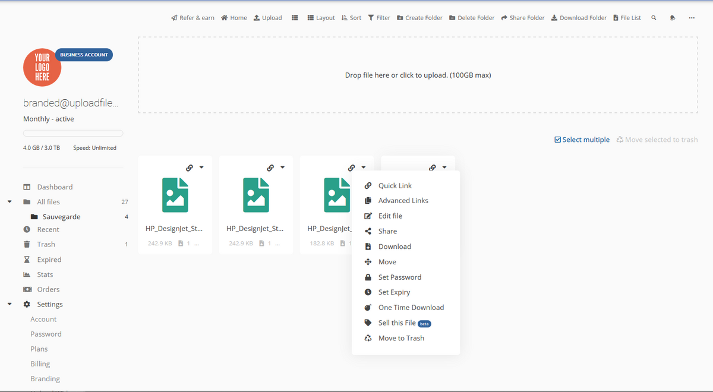
Task: Open Account under Settings
Action: pyautogui.click(x=43, y=319)
